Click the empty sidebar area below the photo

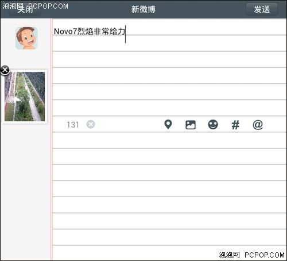pos(25,191)
